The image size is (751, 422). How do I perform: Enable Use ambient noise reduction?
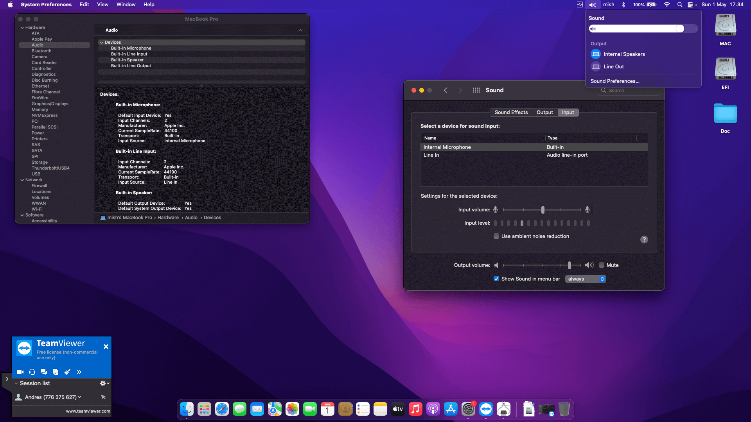496,236
